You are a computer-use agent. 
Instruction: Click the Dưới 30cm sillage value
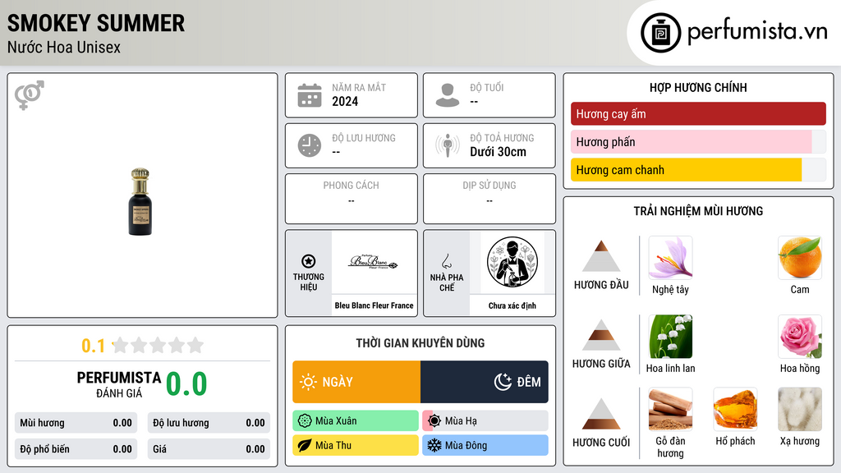(x=499, y=152)
